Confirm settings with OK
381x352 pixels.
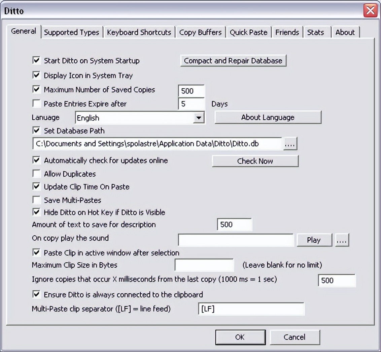point(240,337)
